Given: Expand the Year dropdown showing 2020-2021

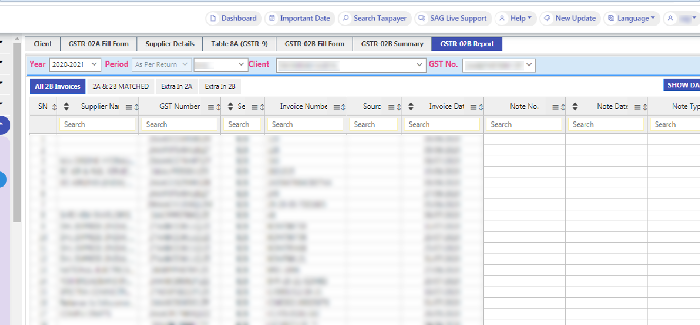Looking at the screenshot, I should (75, 65).
